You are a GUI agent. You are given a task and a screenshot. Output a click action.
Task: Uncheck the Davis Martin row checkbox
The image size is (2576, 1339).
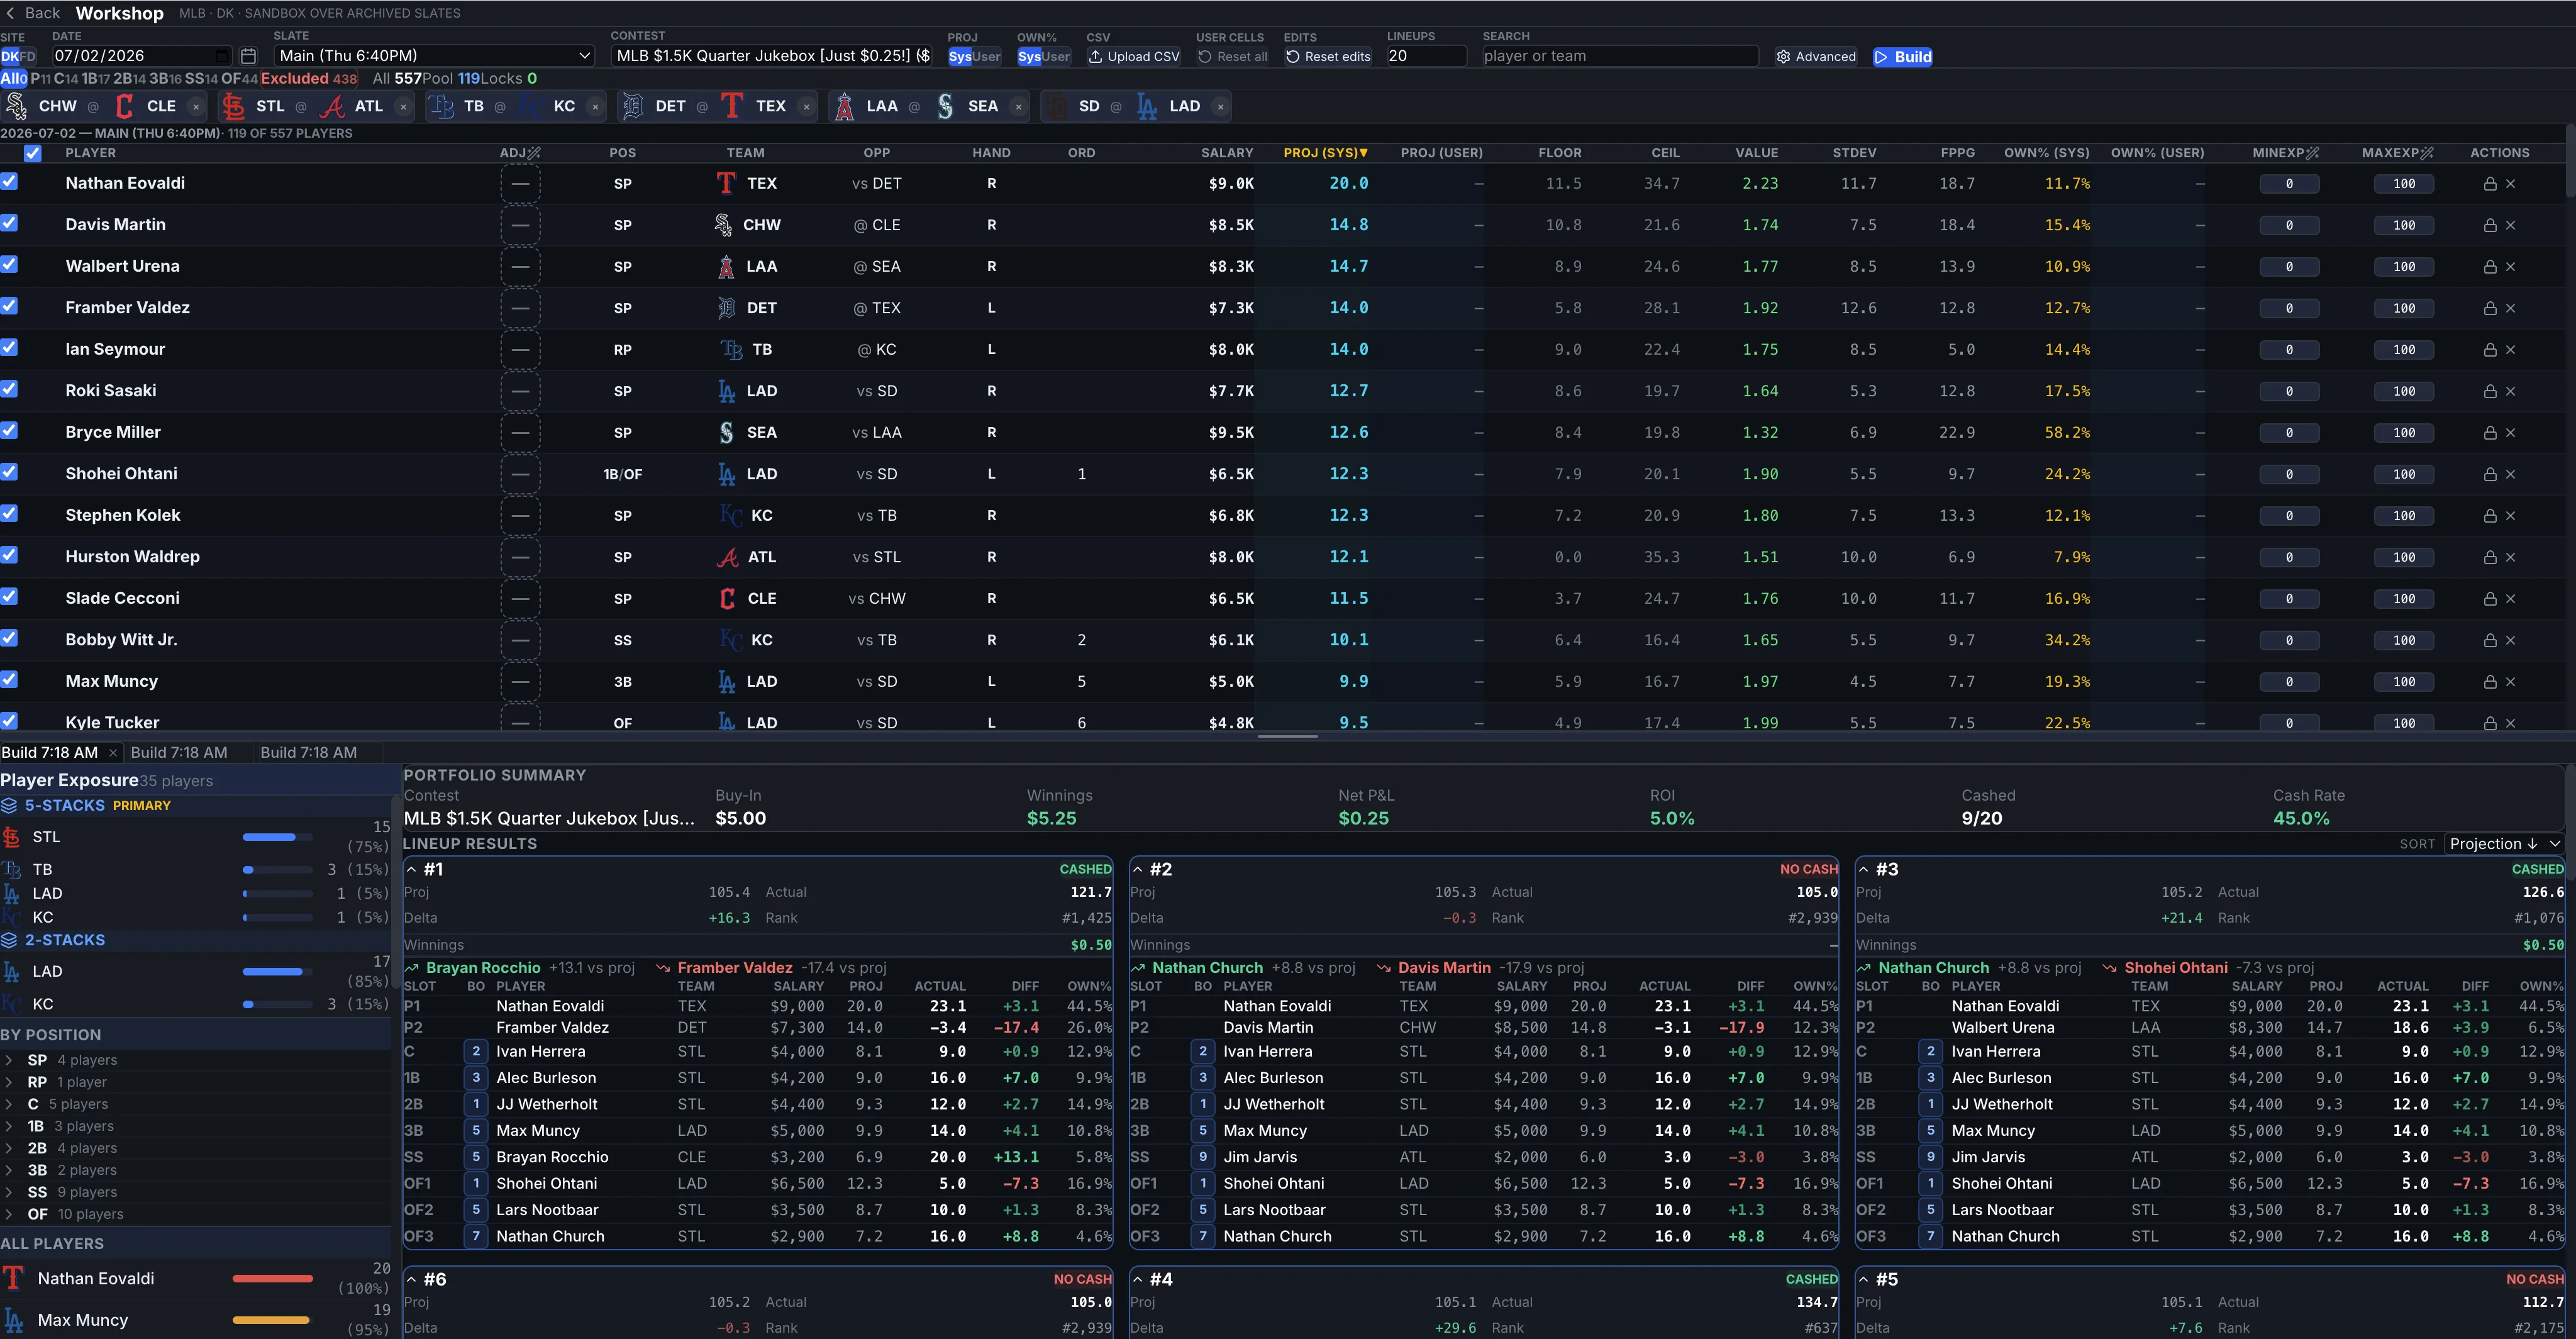point(9,223)
